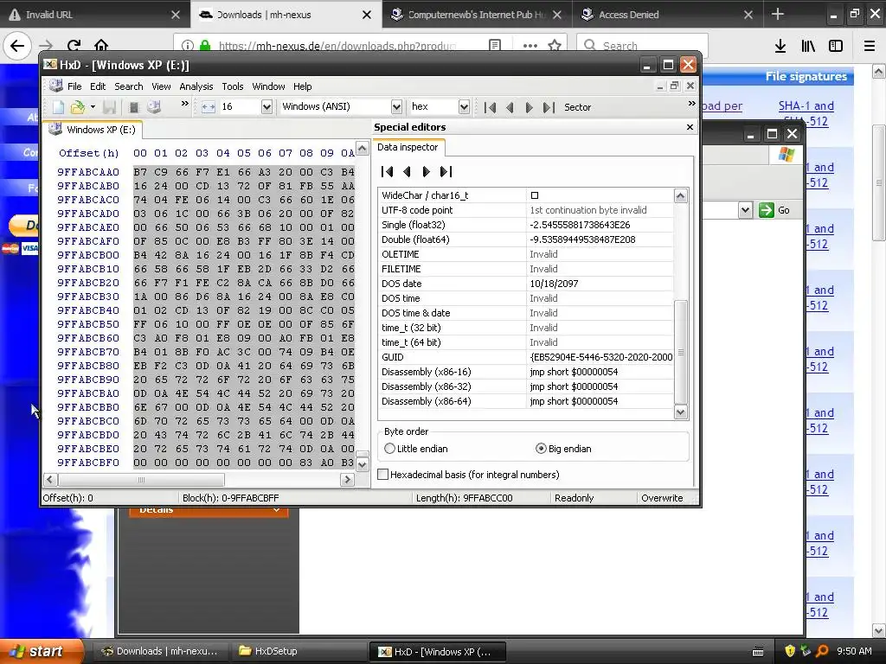Open Firefox library icon
Viewport: 886px width, 664px height.
click(x=808, y=46)
